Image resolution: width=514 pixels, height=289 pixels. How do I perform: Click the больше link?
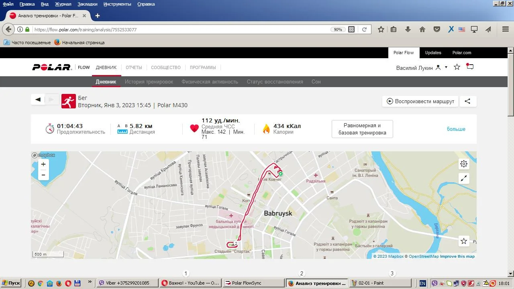tap(456, 129)
